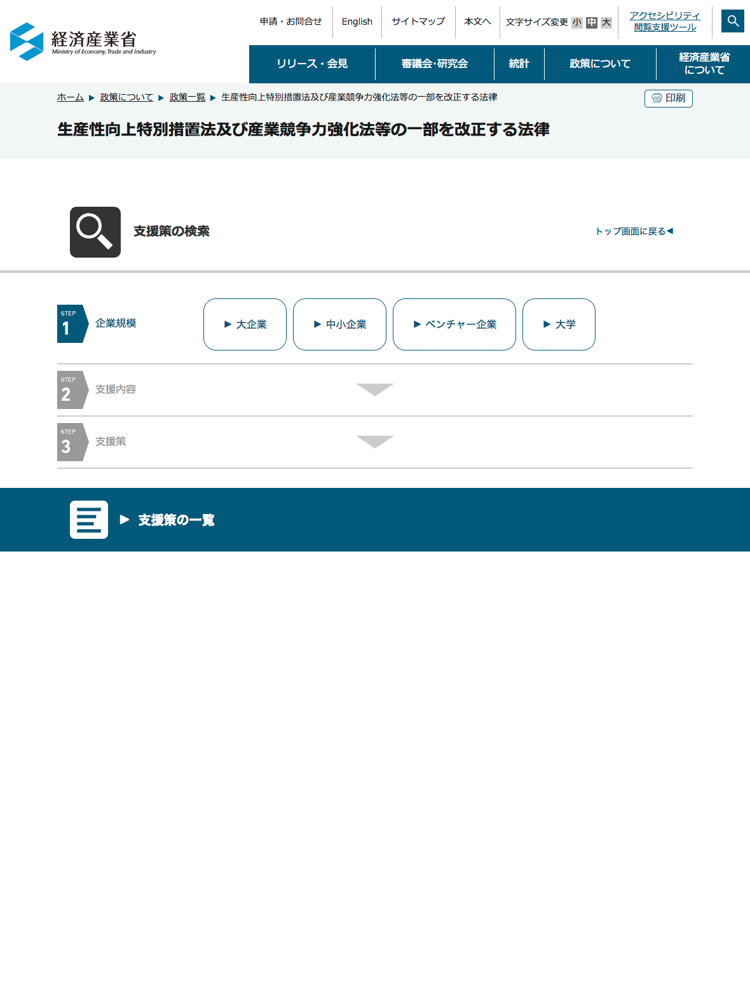This screenshot has height=986, width=750.
Task: Click the STEP 1 badge icon
Action: (x=71, y=324)
